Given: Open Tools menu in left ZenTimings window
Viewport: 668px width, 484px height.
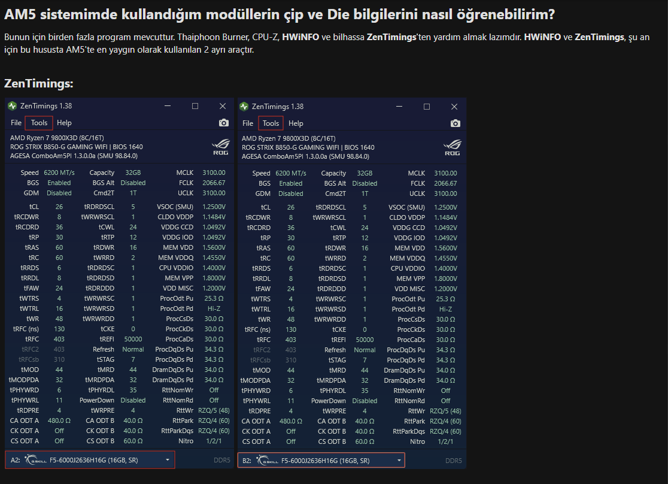Looking at the screenshot, I should pos(39,123).
